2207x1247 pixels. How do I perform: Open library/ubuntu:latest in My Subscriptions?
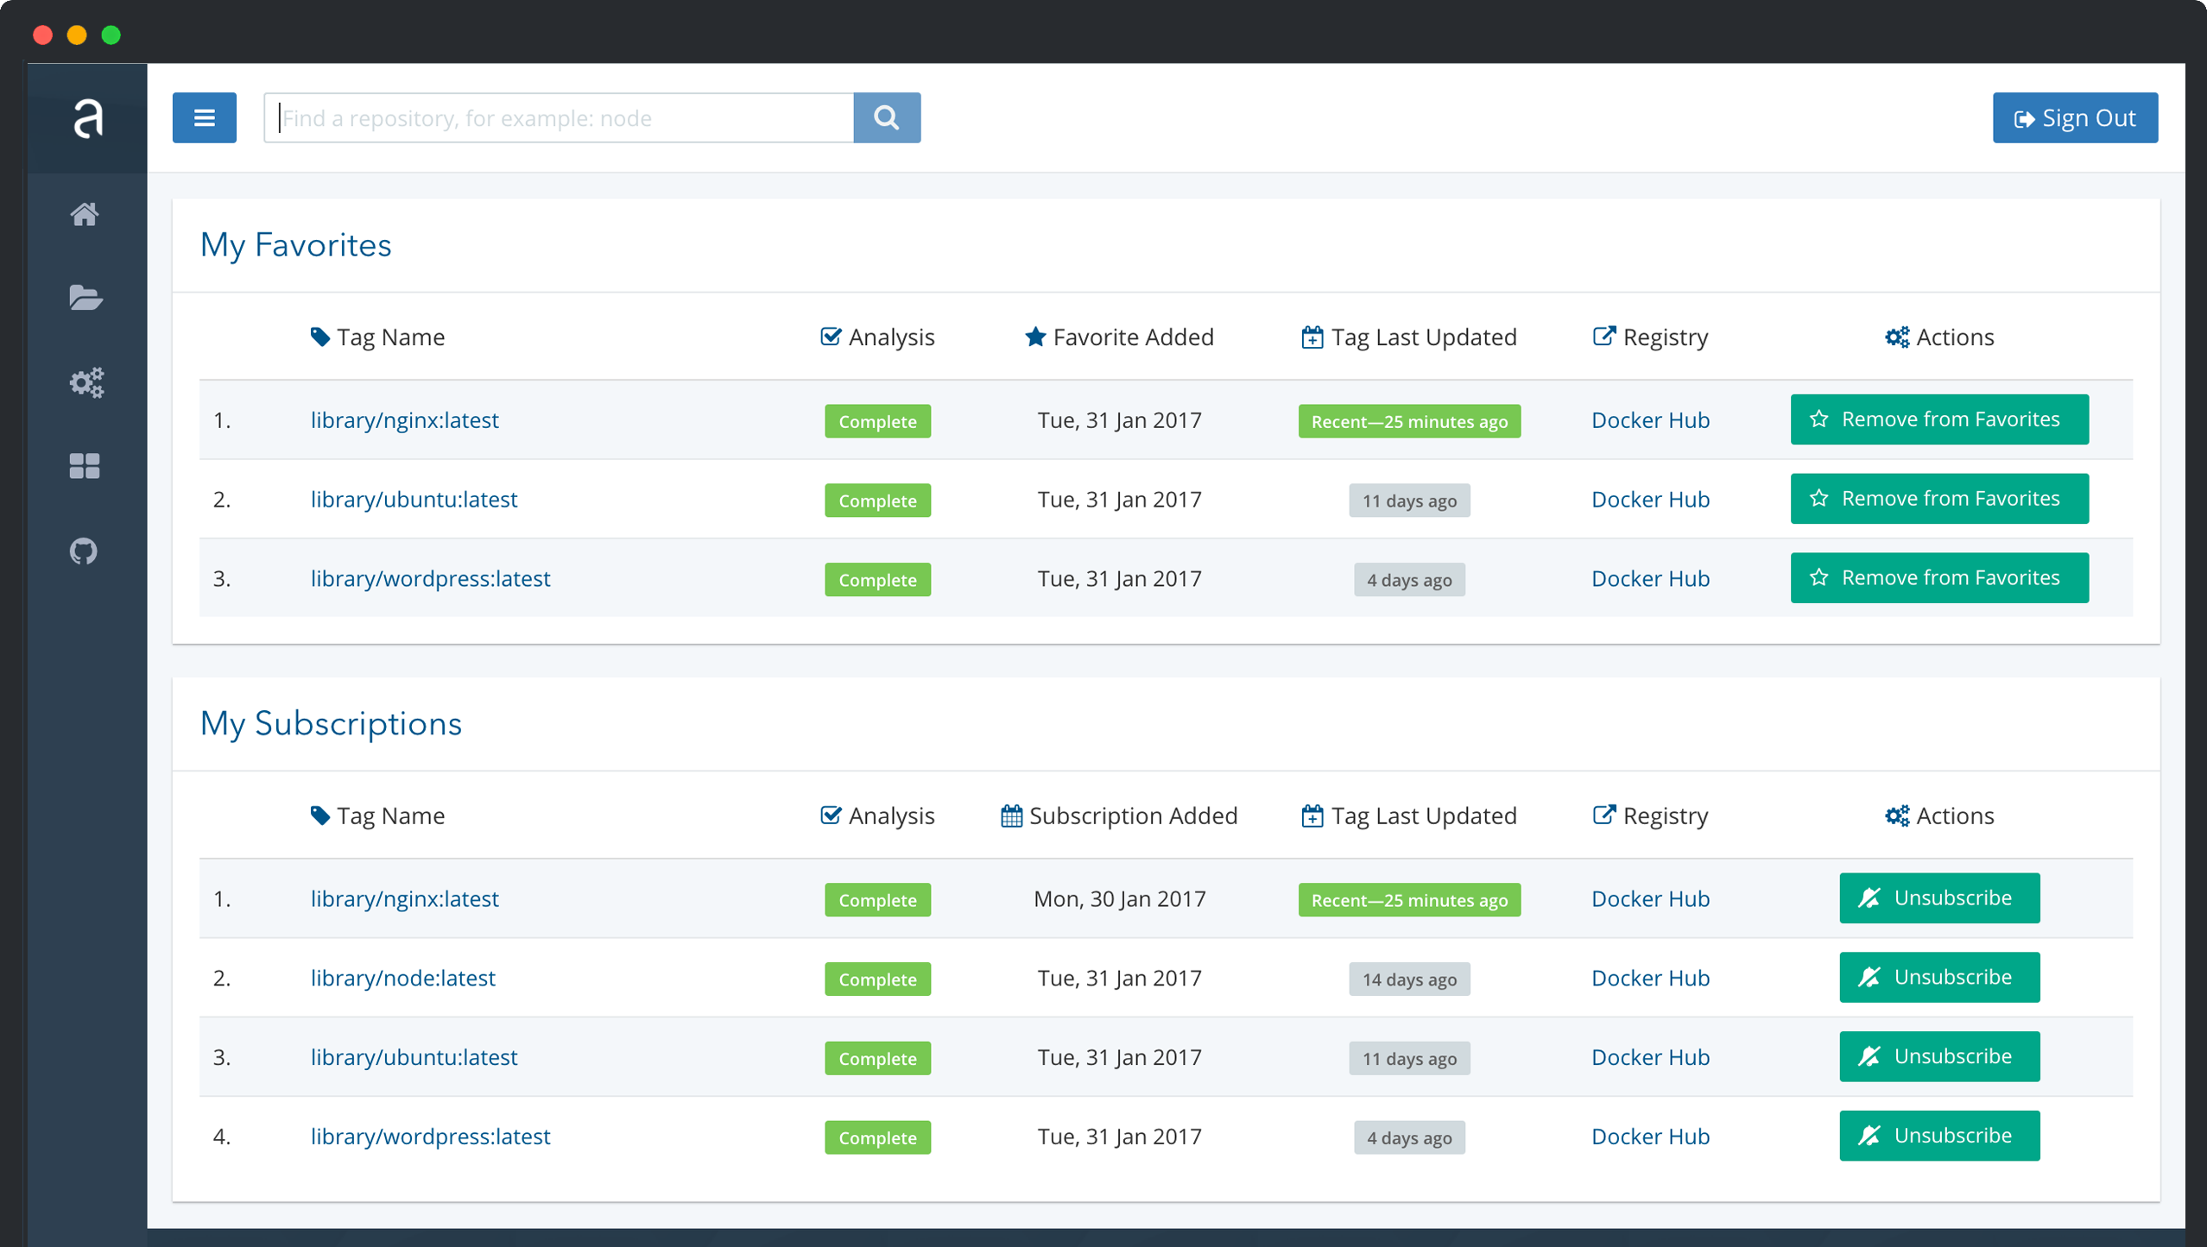pos(414,1057)
